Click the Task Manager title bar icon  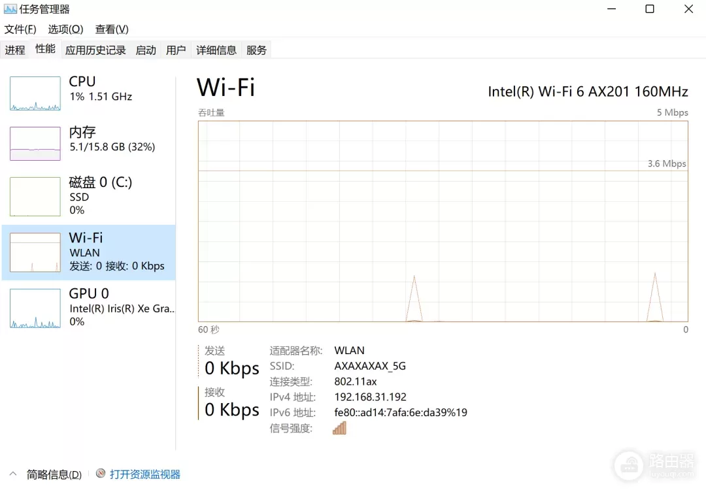pyautogui.click(x=10, y=9)
